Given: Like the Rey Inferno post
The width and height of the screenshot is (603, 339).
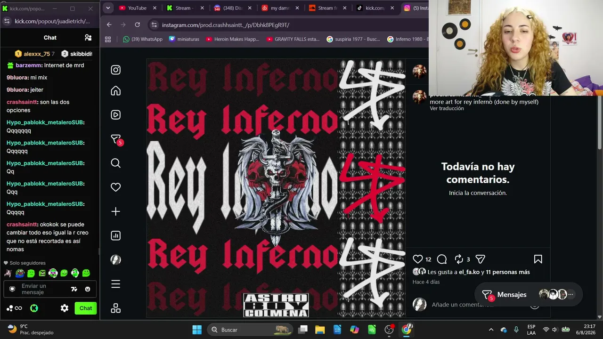Looking at the screenshot, I should coord(418,259).
